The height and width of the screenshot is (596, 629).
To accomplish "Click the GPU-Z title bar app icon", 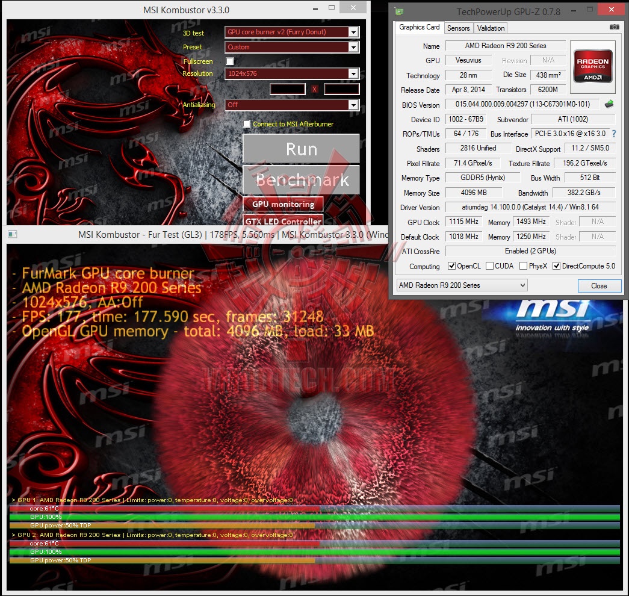I will click(x=398, y=11).
